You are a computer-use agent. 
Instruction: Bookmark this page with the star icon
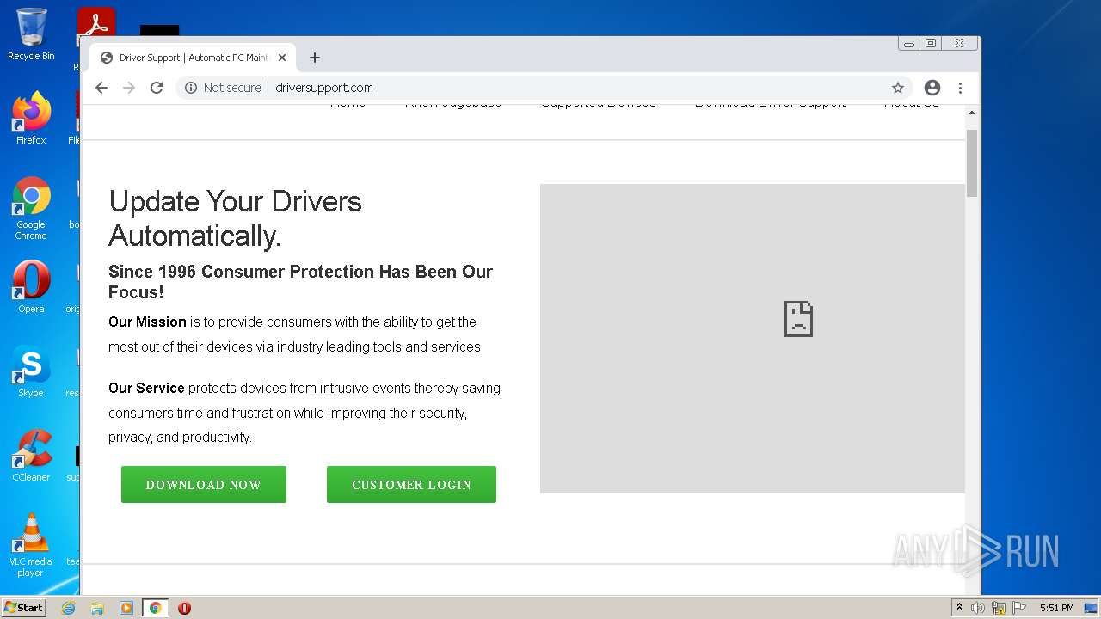pos(898,88)
